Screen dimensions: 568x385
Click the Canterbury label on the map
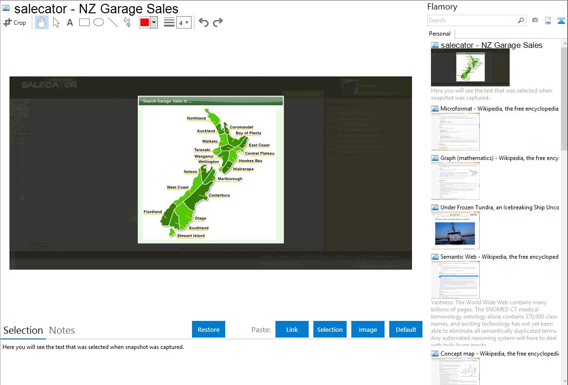point(219,195)
